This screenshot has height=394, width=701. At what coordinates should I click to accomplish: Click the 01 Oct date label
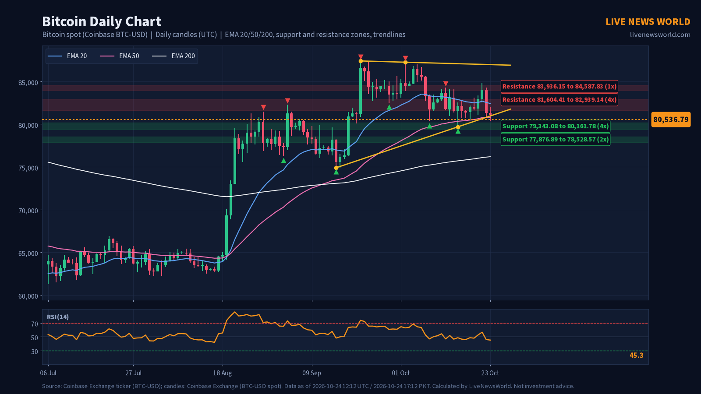pyautogui.click(x=401, y=373)
